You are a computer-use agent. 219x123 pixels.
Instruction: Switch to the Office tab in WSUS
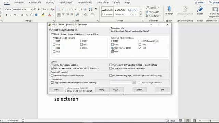click(x=64, y=34)
